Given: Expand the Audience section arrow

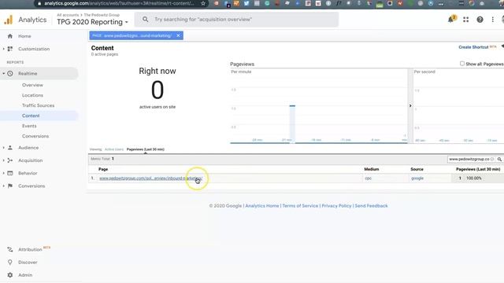Looking at the screenshot, I should point(3,148).
